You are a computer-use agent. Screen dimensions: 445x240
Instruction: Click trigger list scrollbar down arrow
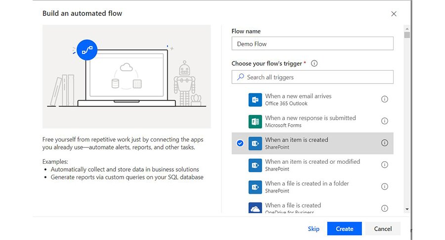pos(407,209)
